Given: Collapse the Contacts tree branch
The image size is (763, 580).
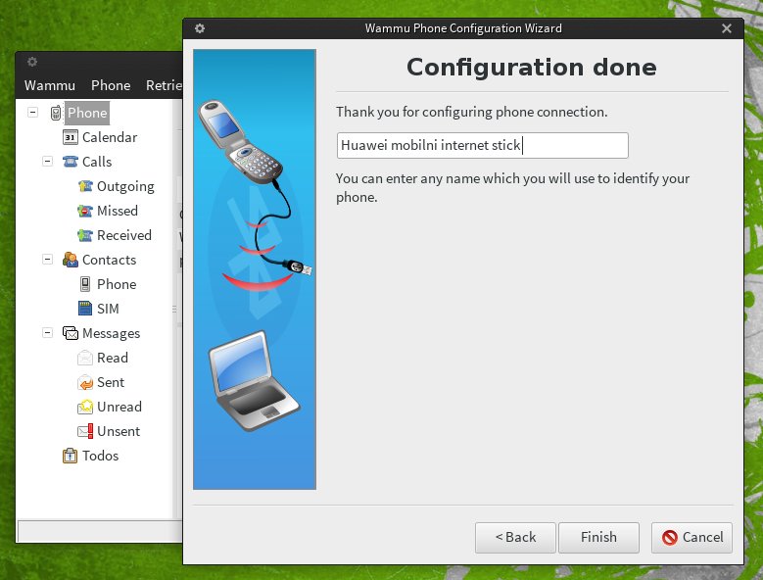Looking at the screenshot, I should [x=47, y=260].
